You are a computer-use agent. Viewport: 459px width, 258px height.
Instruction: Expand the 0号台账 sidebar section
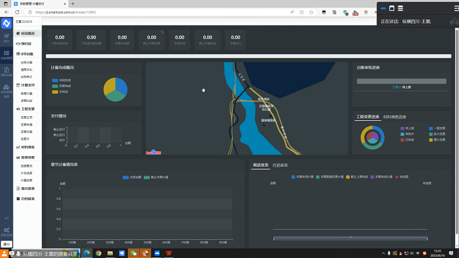point(27,54)
